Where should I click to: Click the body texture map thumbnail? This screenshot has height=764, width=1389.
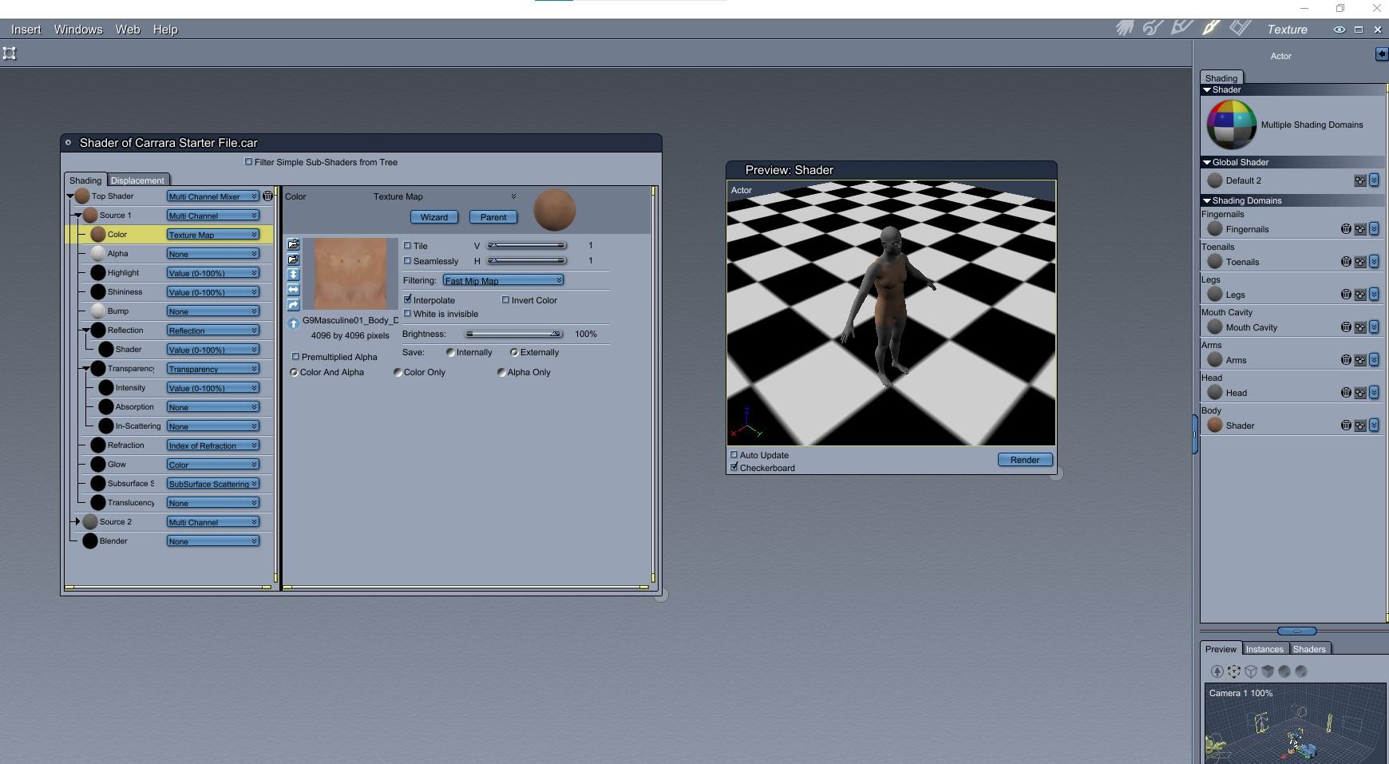tap(350, 274)
